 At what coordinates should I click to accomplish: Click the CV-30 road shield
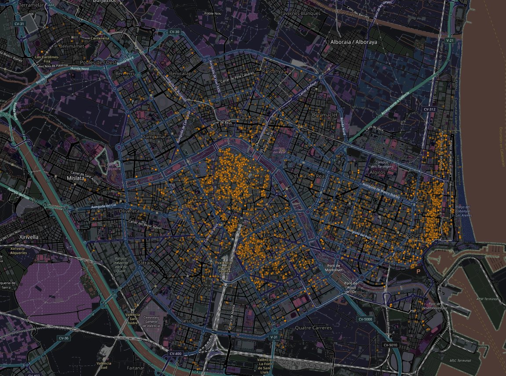[174, 32]
